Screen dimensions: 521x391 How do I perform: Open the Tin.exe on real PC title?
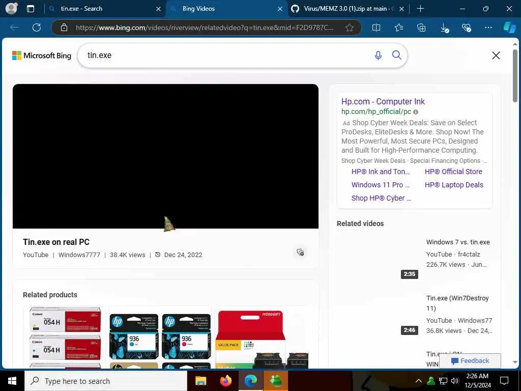coord(56,242)
